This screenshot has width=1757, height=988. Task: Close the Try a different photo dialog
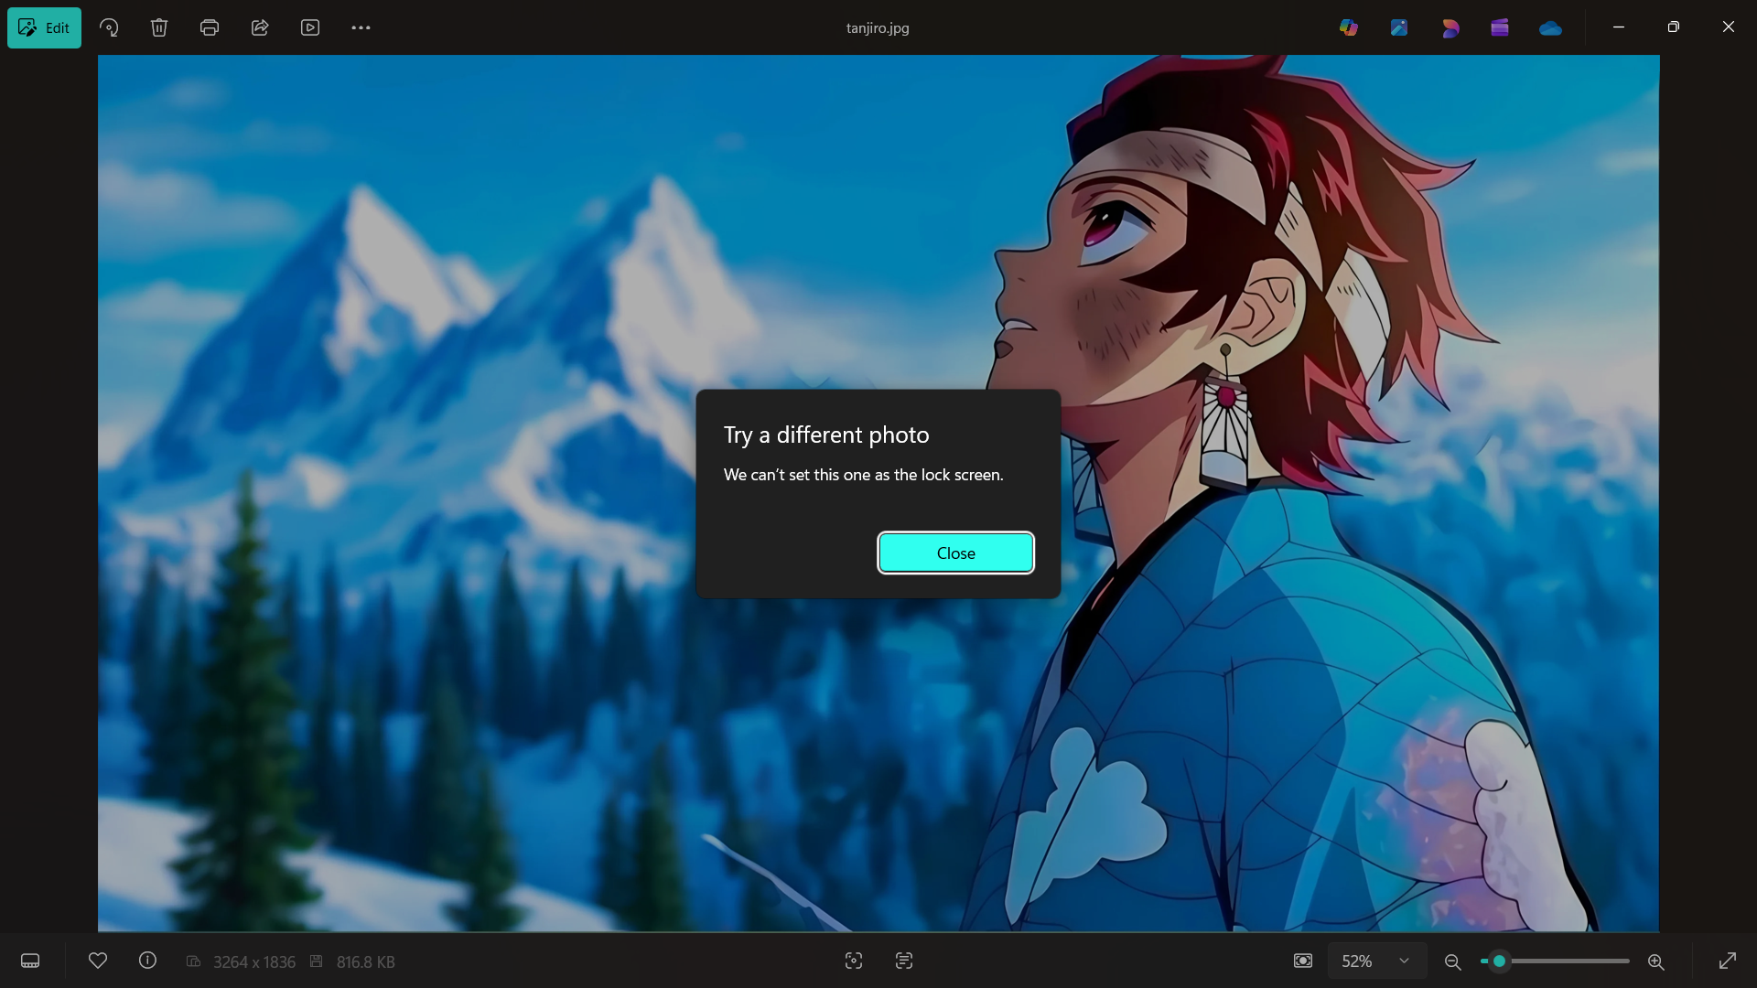[955, 553]
